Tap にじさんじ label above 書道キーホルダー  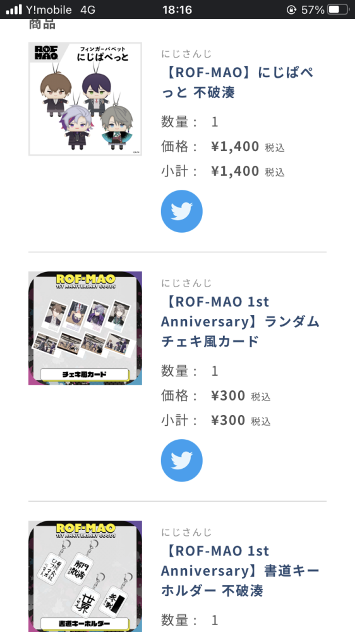tap(187, 532)
